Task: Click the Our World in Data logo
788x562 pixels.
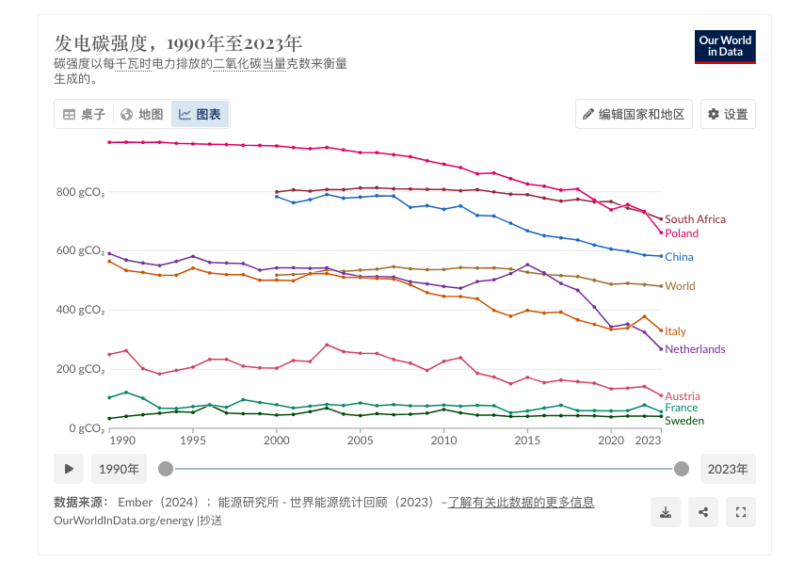Action: pyautogui.click(x=725, y=46)
